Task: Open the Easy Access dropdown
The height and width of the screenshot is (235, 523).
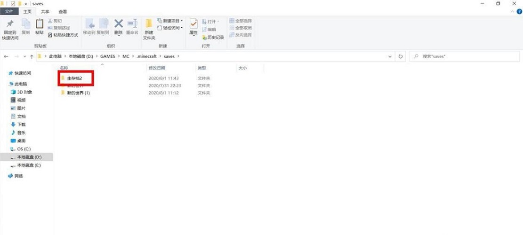Action: click(170, 28)
